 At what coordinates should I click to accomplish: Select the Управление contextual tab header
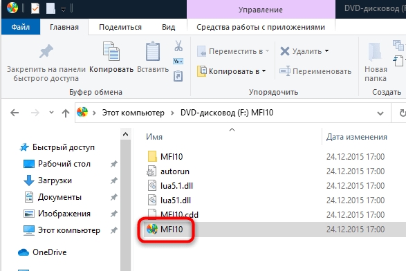pyautogui.click(x=261, y=10)
